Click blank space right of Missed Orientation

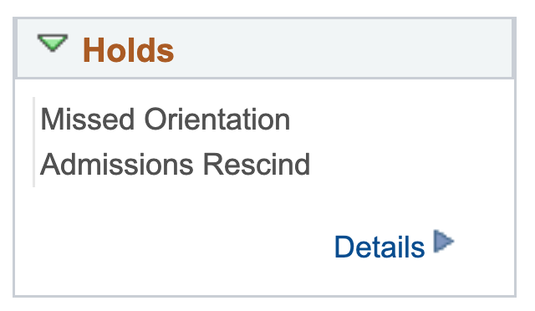click(400, 120)
